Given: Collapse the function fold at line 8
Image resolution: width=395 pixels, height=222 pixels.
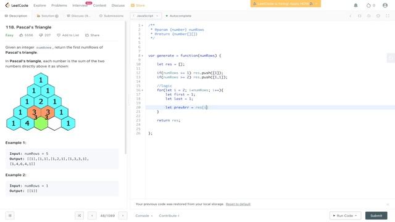Looking at the screenshot, I should (143, 55).
